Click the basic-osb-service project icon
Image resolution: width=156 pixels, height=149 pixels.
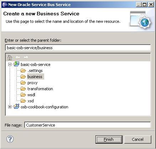(16, 64)
